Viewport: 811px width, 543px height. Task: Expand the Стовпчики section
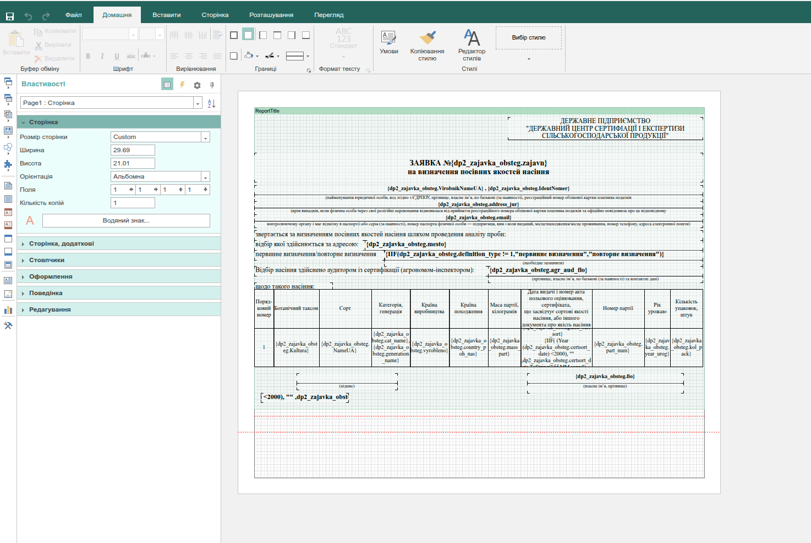tap(119, 260)
